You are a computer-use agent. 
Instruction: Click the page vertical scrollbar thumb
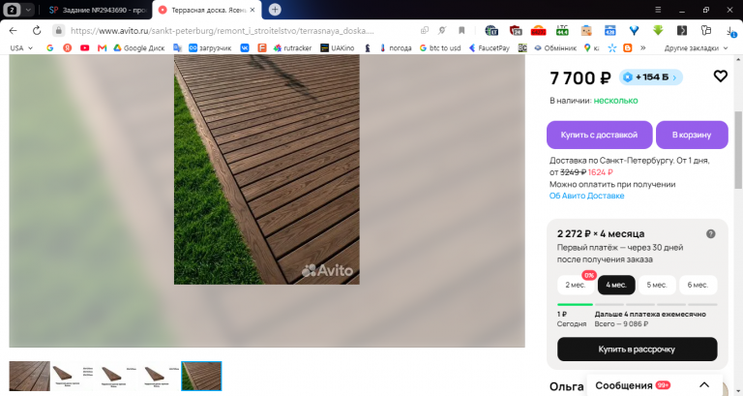pos(738,150)
